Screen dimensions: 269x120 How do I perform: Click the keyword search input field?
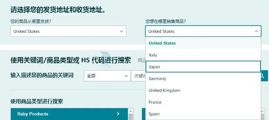[138, 76]
